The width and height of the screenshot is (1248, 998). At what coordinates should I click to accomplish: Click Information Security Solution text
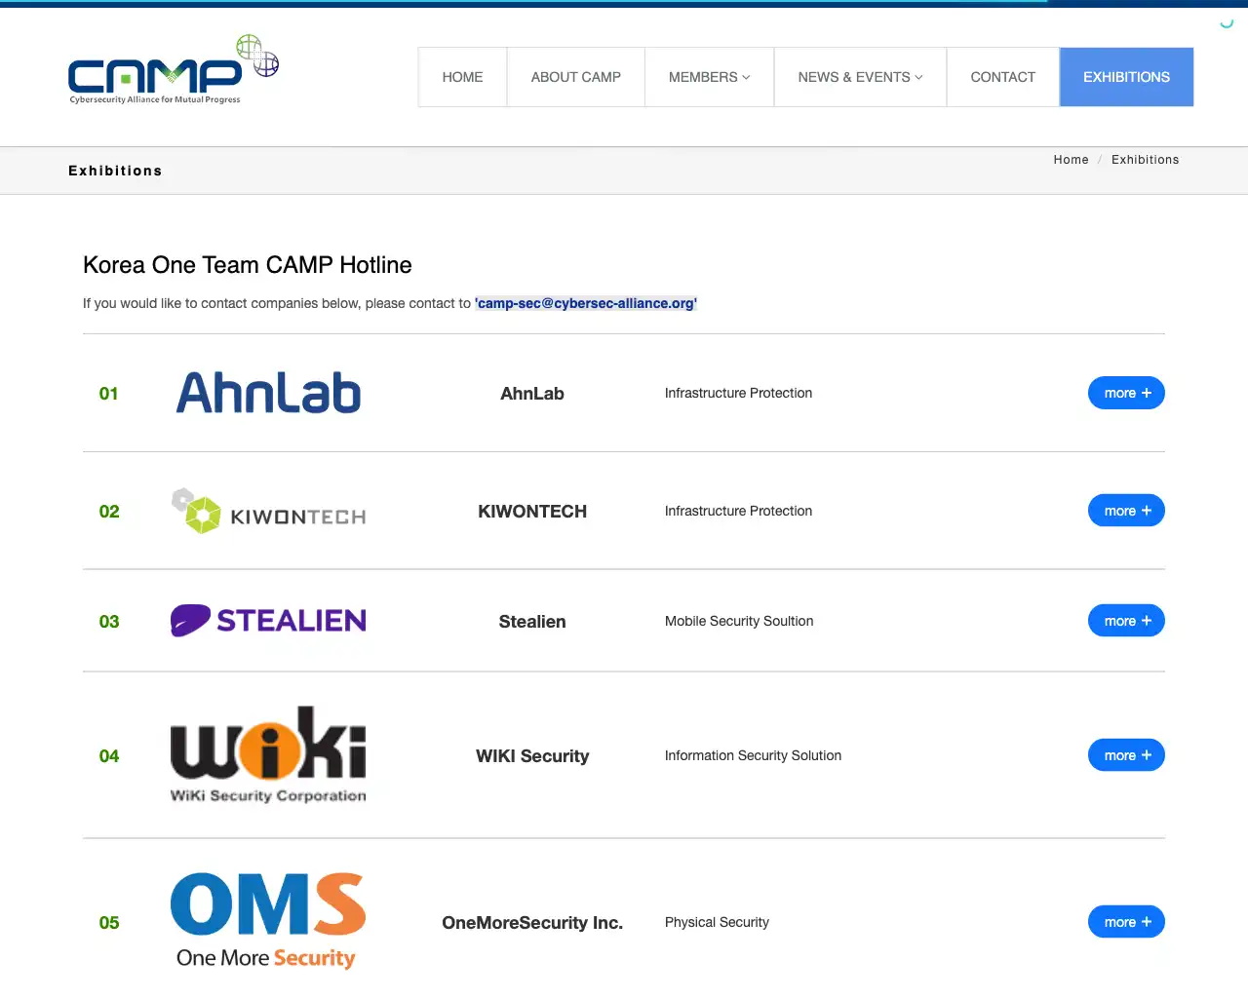coord(753,755)
